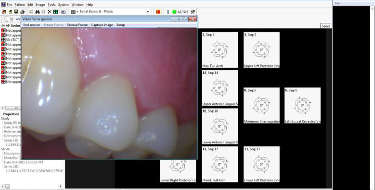Click the orange camera capture icon
Viewport: 375px width, 190px height.
tap(158, 12)
